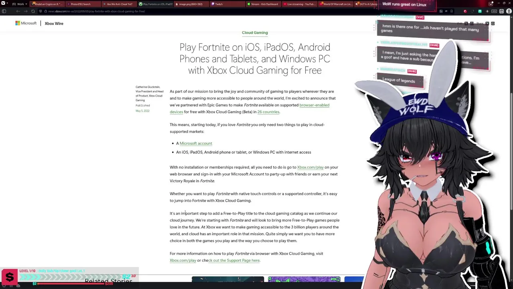This screenshot has width=513, height=289.
Task: Switch to the Are We Anti-Cheat Yet tab
Action: (119, 4)
